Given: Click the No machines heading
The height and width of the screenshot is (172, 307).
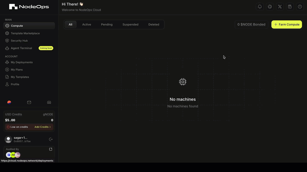Looking at the screenshot, I should coord(183,99).
